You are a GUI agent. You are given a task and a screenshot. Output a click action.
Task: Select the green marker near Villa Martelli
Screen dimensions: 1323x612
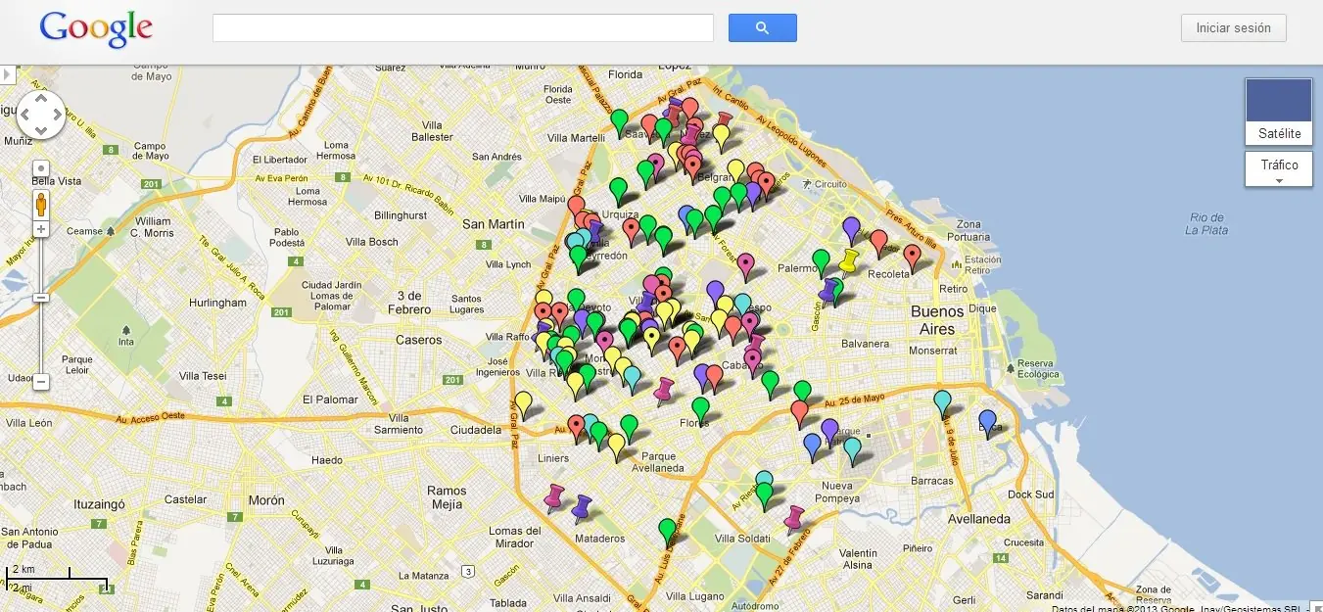coord(619,120)
